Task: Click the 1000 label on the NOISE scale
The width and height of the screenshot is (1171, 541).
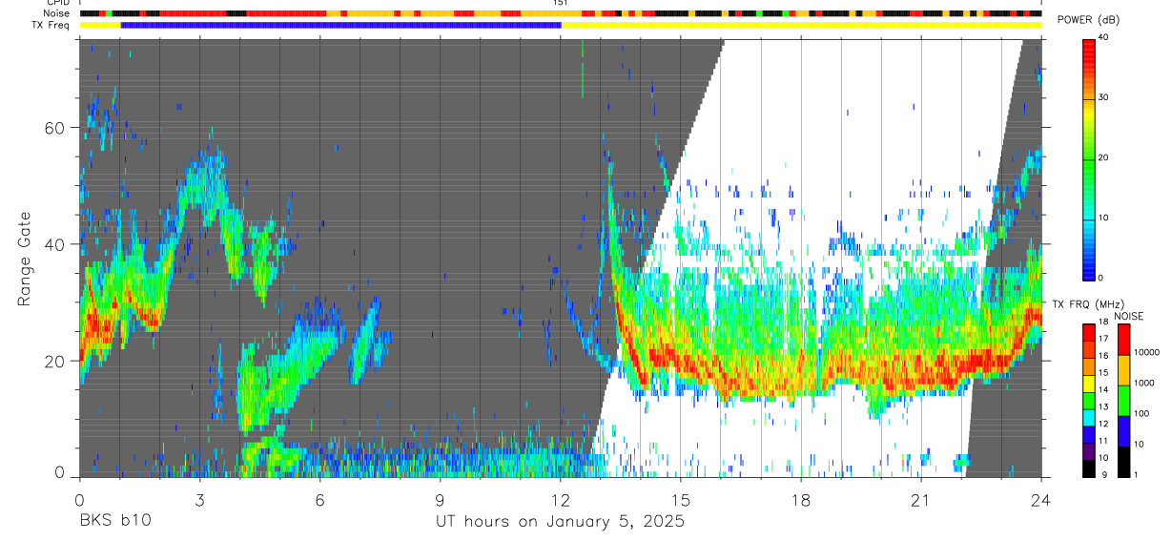Action: (x=1144, y=383)
